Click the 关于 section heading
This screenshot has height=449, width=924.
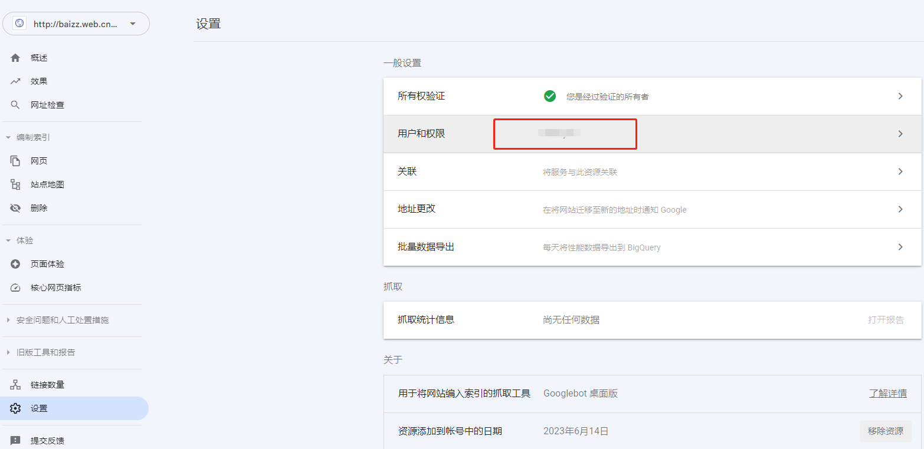click(x=393, y=359)
